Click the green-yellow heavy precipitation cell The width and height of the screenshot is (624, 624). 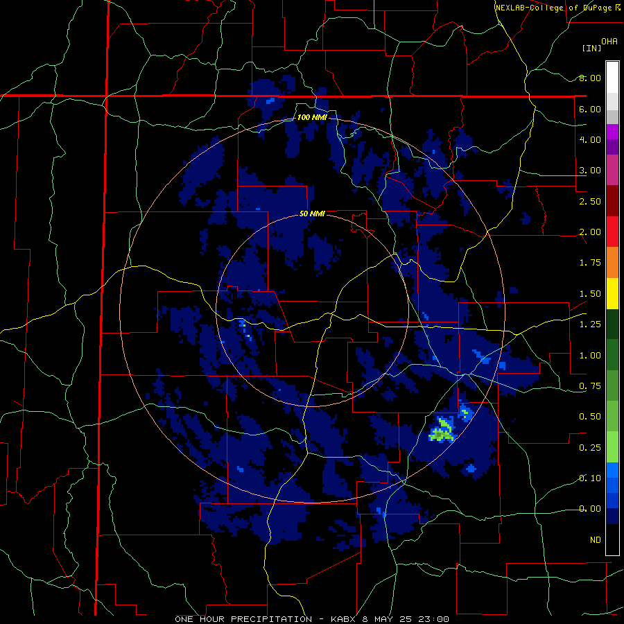point(442,430)
